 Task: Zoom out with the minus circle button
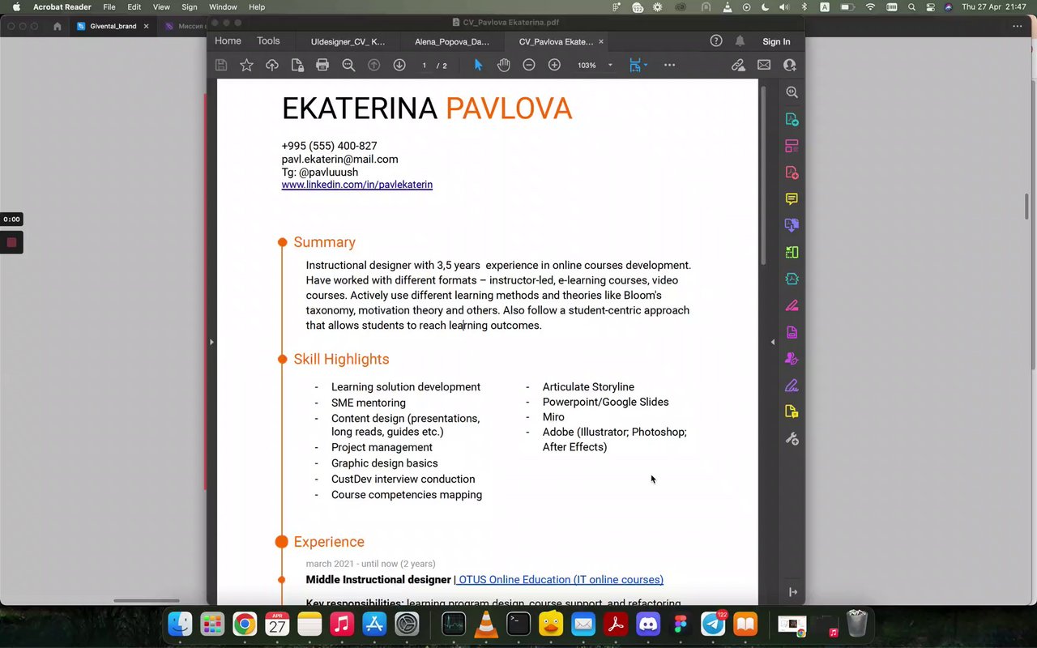point(529,65)
